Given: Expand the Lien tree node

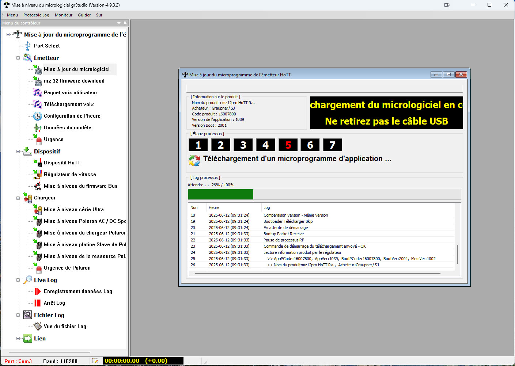Looking at the screenshot, I should coord(18,339).
